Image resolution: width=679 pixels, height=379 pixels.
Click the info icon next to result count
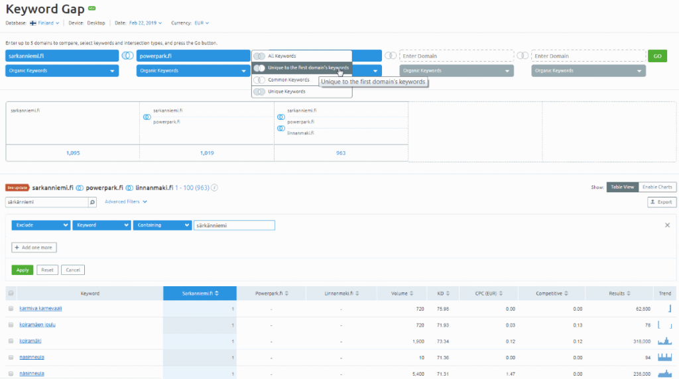[214, 188]
